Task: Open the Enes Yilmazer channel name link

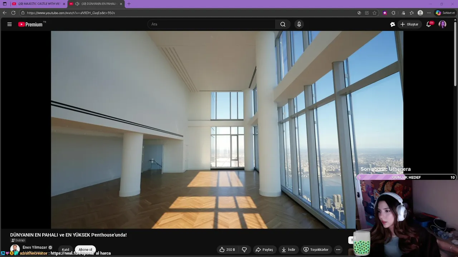Action: (x=35, y=247)
